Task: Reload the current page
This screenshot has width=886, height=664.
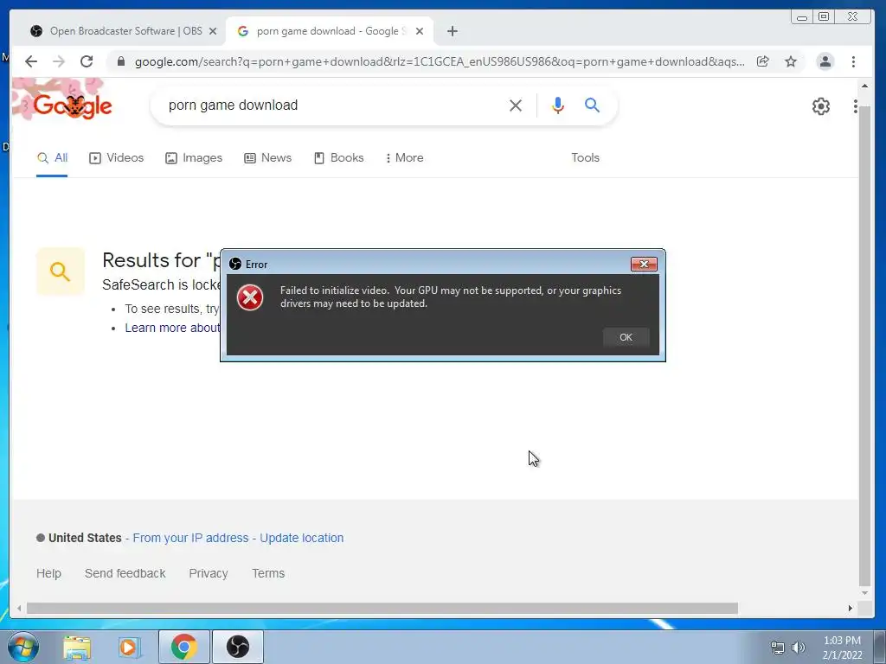Action: [x=87, y=61]
